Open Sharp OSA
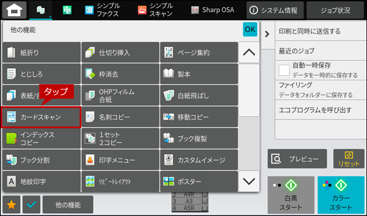 pyautogui.click(x=212, y=10)
